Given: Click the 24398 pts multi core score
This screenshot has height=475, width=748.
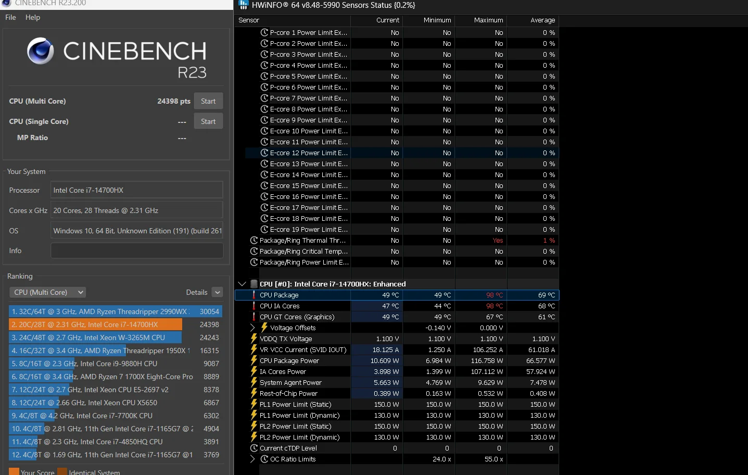Looking at the screenshot, I should tap(174, 101).
